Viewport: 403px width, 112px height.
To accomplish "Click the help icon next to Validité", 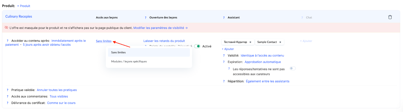I will point(224,55).
